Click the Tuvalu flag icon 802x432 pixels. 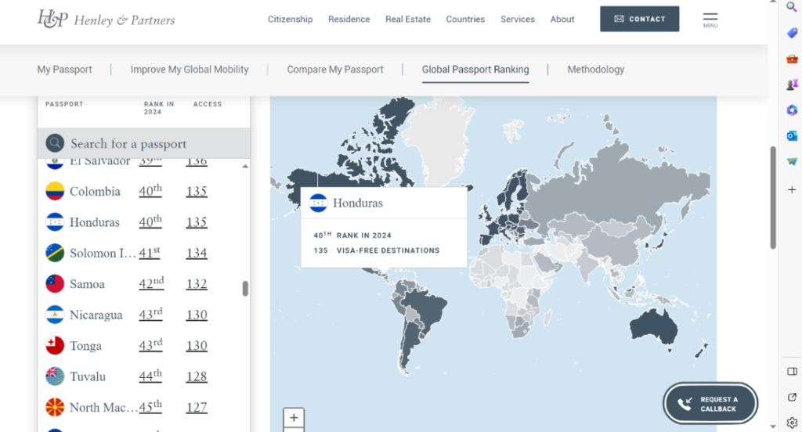click(x=55, y=376)
